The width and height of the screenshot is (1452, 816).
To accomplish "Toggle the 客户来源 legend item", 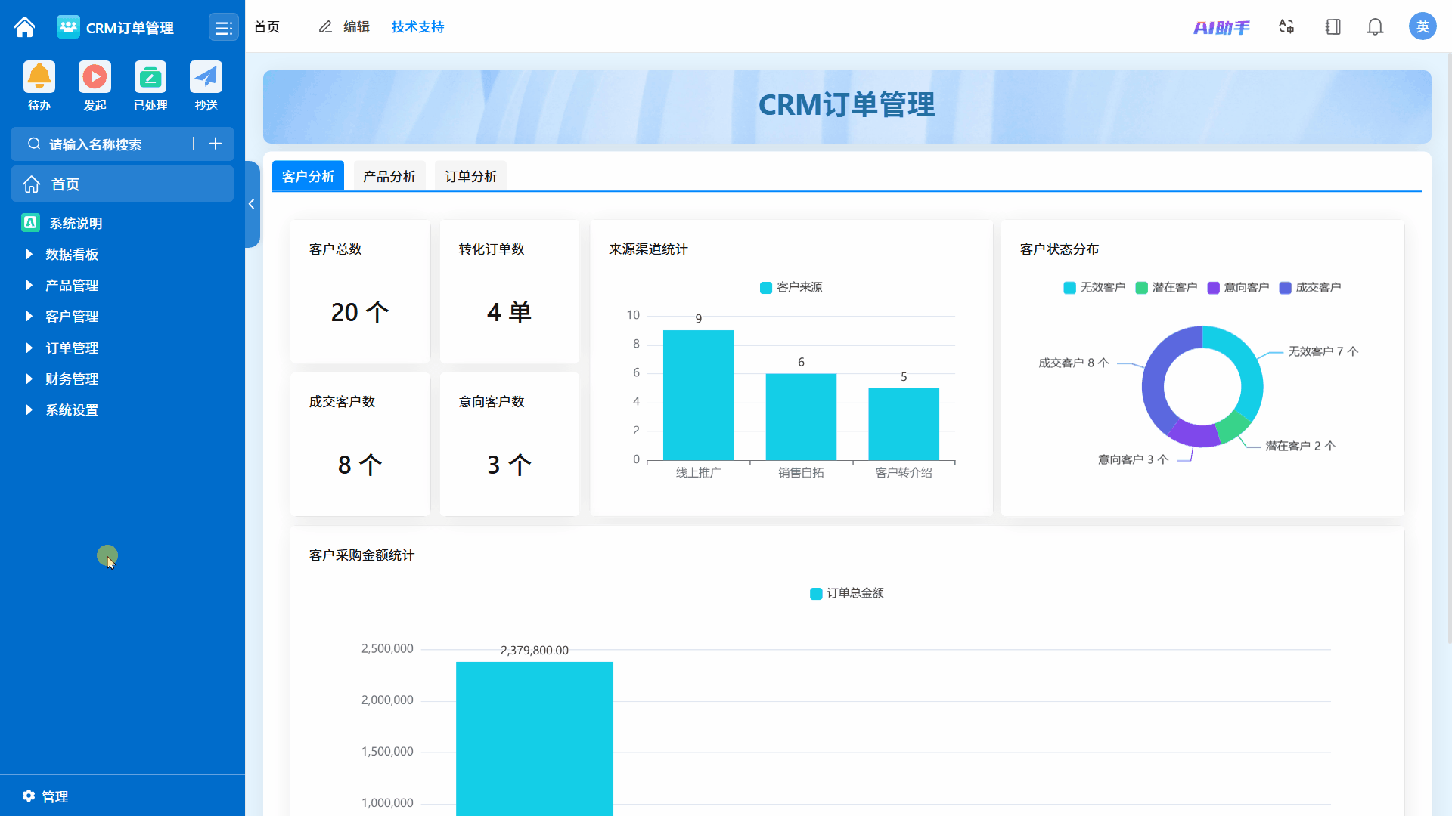I will pyautogui.click(x=791, y=287).
